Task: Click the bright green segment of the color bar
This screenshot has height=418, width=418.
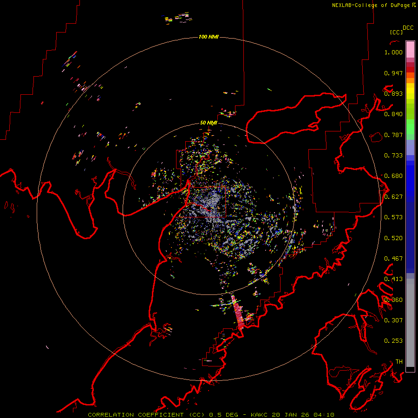Action: click(410, 127)
